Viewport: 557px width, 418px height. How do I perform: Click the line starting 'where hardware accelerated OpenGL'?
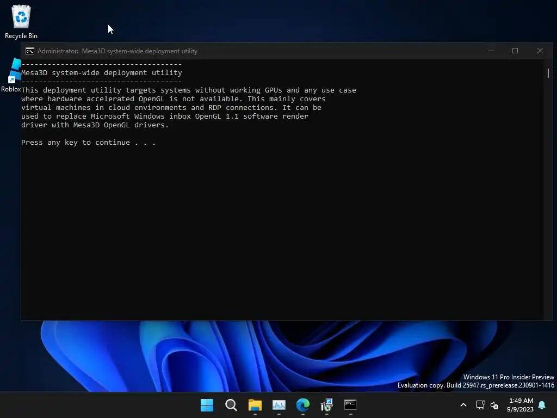(174, 99)
